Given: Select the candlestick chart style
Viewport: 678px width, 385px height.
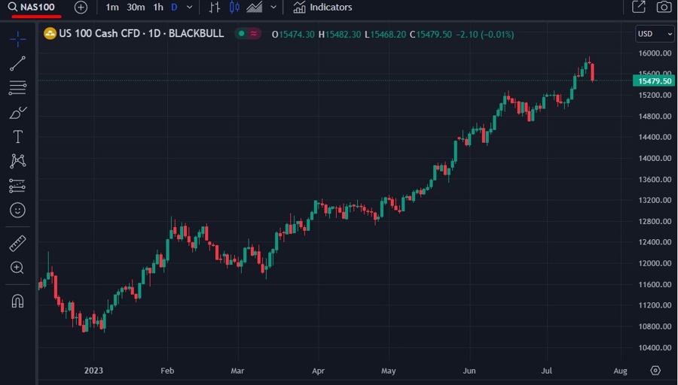Looking at the screenshot, I should [234, 8].
